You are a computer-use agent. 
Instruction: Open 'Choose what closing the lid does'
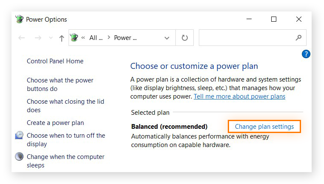coord(66,106)
